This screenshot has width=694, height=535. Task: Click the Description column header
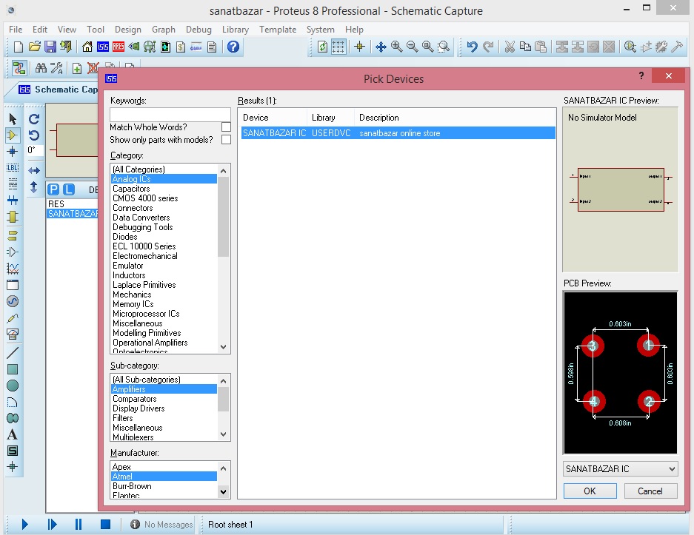click(455, 118)
